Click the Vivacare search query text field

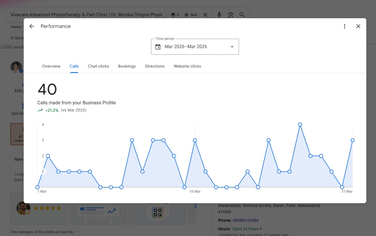coord(86,15)
